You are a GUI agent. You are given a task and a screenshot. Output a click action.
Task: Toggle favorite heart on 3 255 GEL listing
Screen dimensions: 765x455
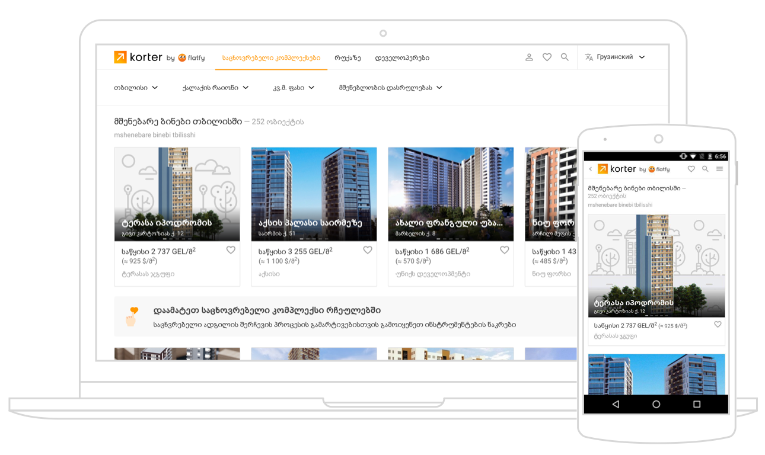[368, 251]
